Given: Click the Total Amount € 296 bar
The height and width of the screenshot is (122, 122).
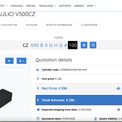Looking at the screenshot, I should tap(79, 100).
